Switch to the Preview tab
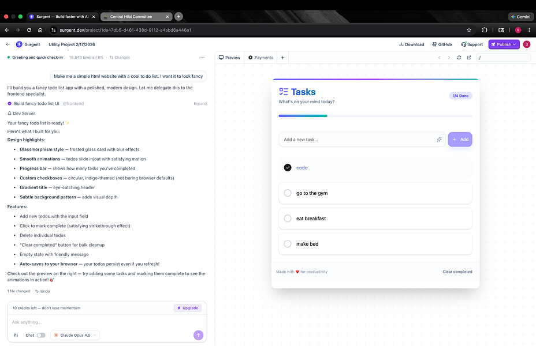The height and width of the screenshot is (346, 536). (229, 57)
